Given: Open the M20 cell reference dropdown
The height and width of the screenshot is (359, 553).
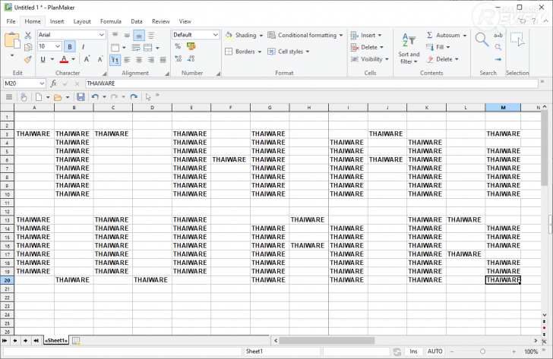Looking at the screenshot, I should coord(42,83).
